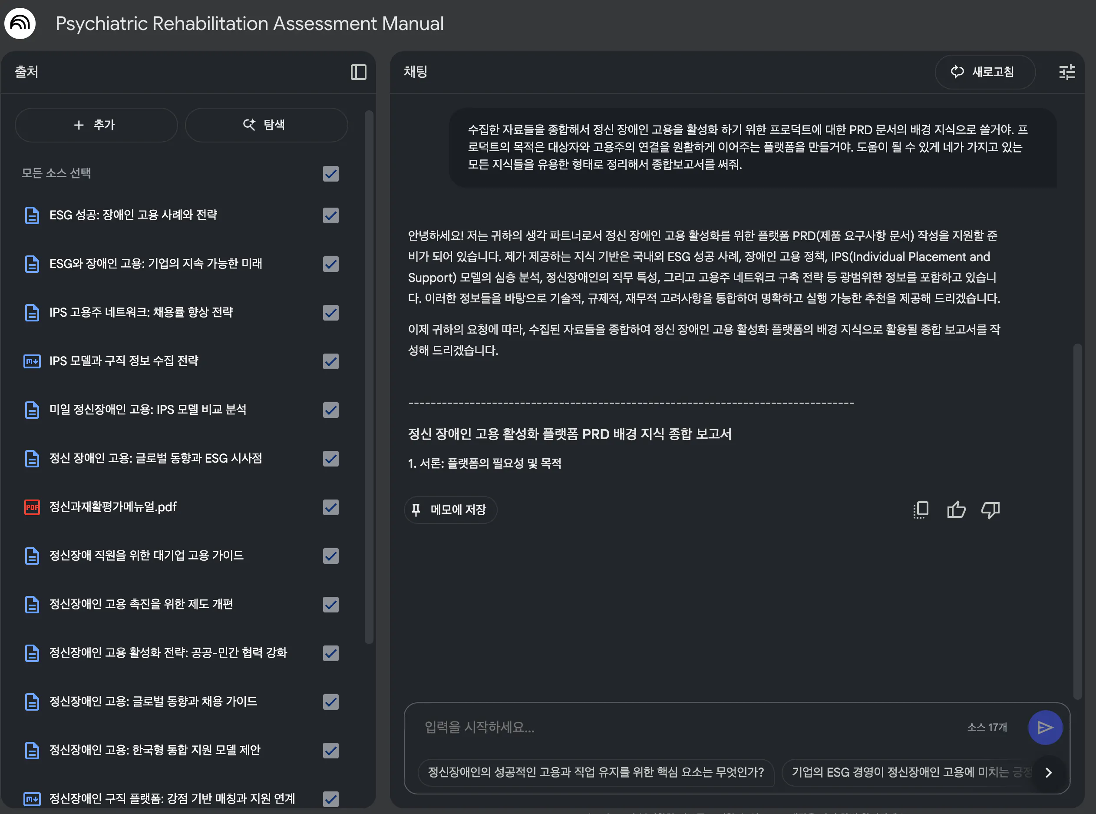The image size is (1096, 814).
Task: Click the 탐색 discover button
Action: pos(266,125)
